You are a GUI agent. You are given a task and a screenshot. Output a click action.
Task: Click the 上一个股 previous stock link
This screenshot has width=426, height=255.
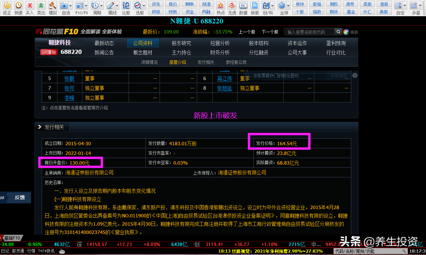pos(247,32)
